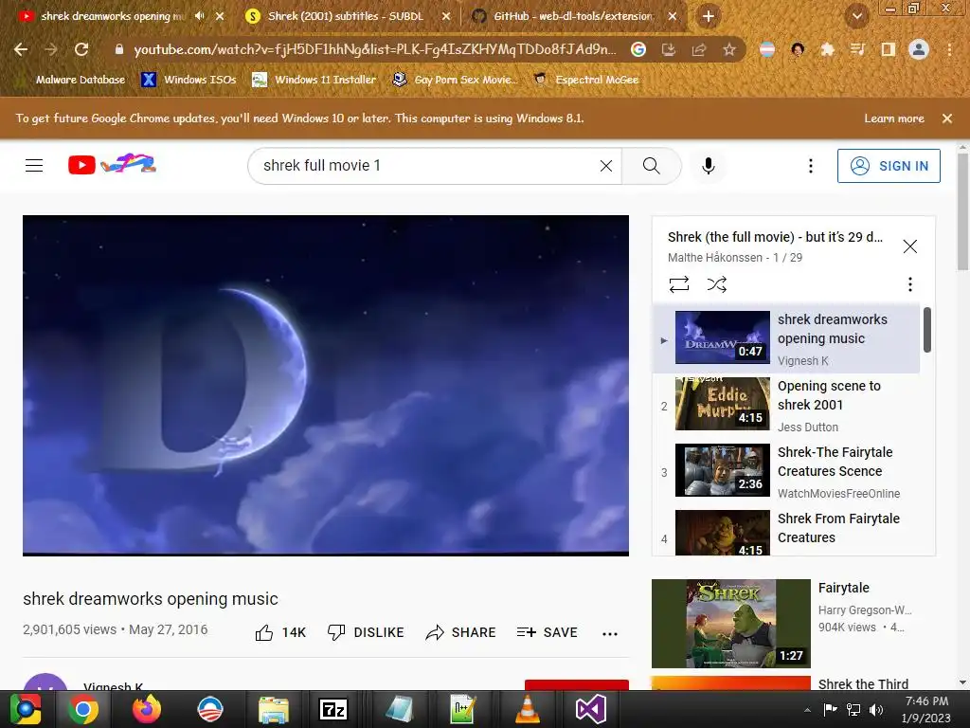This screenshot has width=970, height=728.
Task: Start voice search with microphone
Action: 709,165
